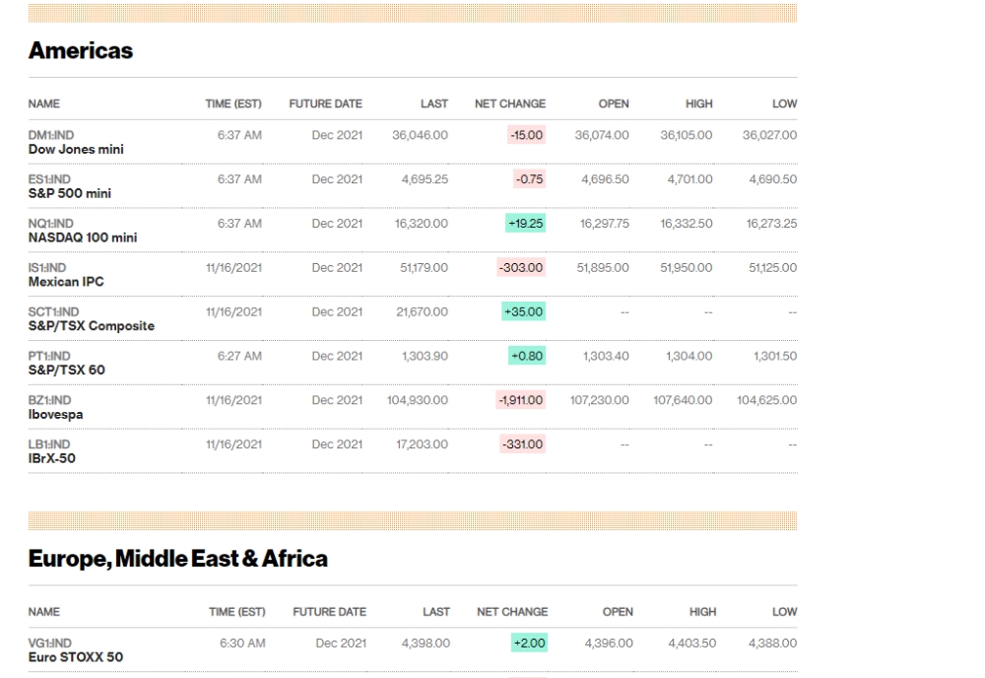
Task: Click the LOW header in Americas table
Action: tap(785, 103)
